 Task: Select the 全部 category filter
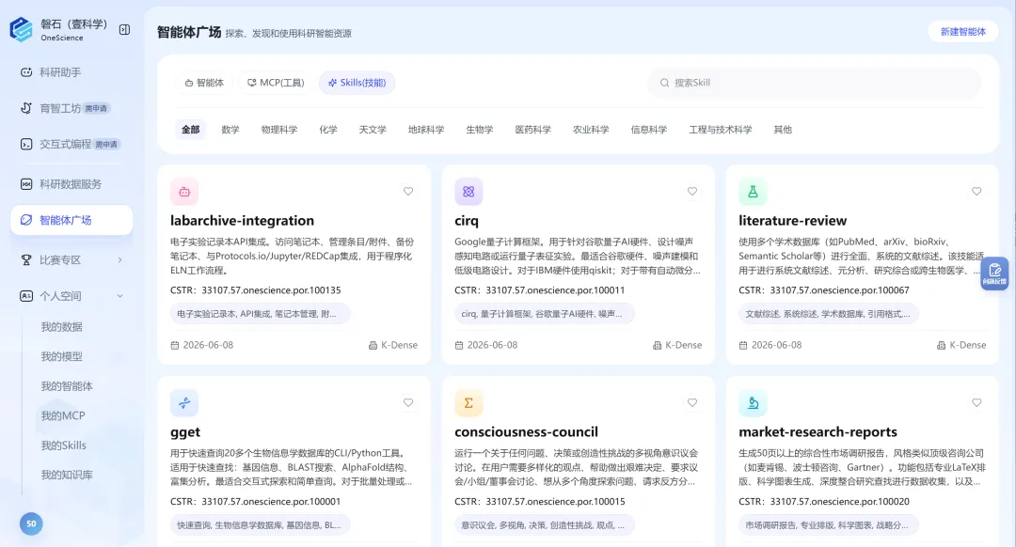[190, 130]
